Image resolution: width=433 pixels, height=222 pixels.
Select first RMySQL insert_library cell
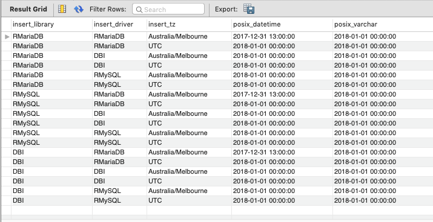point(51,94)
